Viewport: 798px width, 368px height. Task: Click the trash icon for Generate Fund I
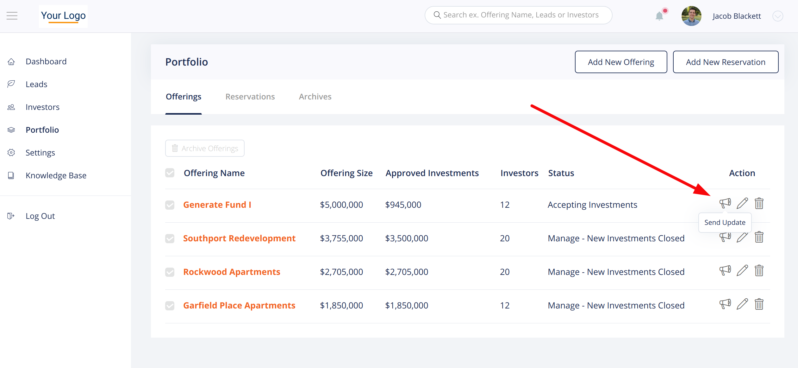pyautogui.click(x=759, y=204)
